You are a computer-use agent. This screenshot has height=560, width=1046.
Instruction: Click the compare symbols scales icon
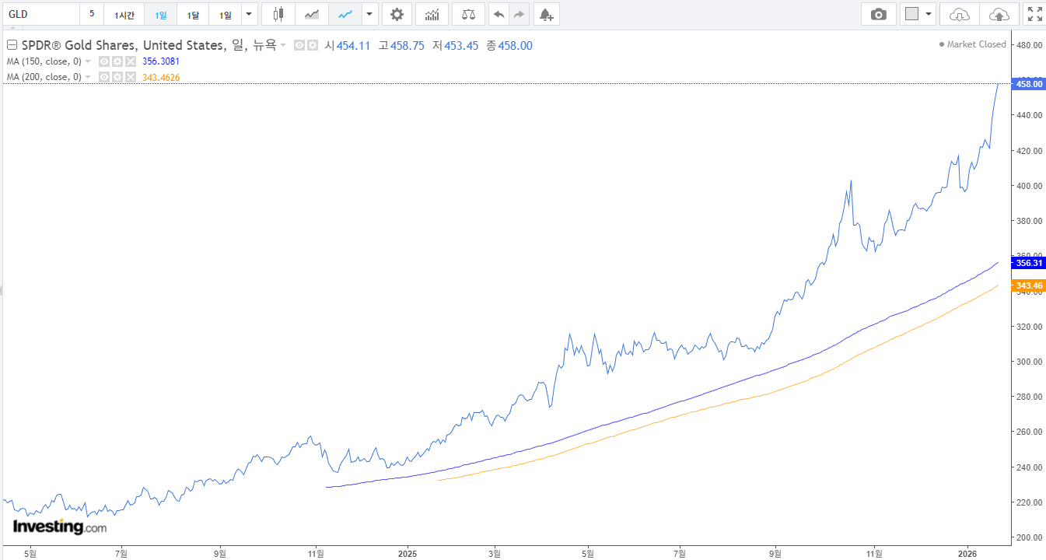468,14
